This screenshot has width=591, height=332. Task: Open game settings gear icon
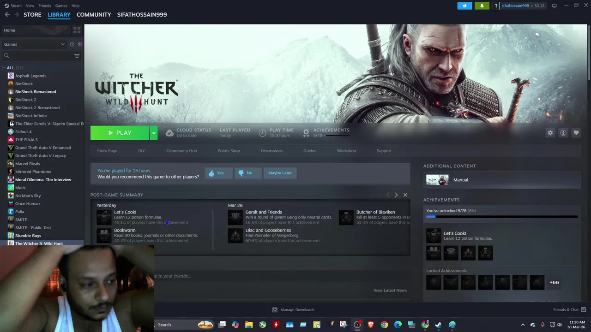(x=550, y=133)
